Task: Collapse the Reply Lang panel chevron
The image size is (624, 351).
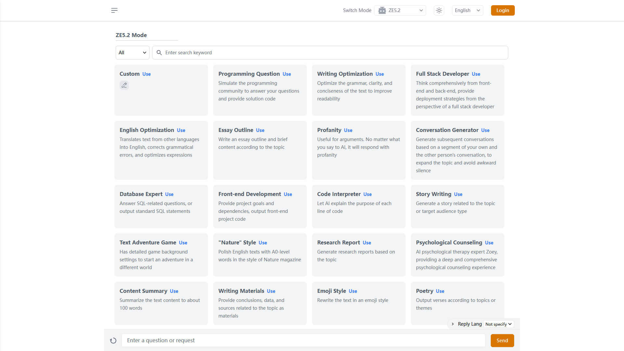Action: pyautogui.click(x=453, y=324)
